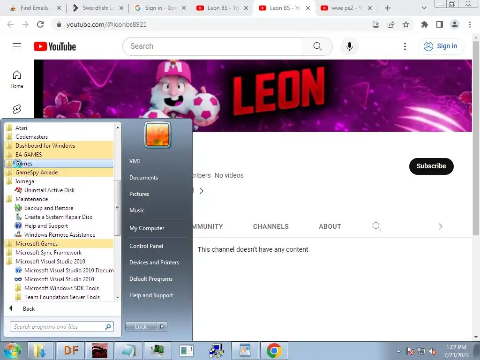The image size is (480, 360).
Task: Open shutdown options arrow beside Lock
Action: (x=162, y=327)
